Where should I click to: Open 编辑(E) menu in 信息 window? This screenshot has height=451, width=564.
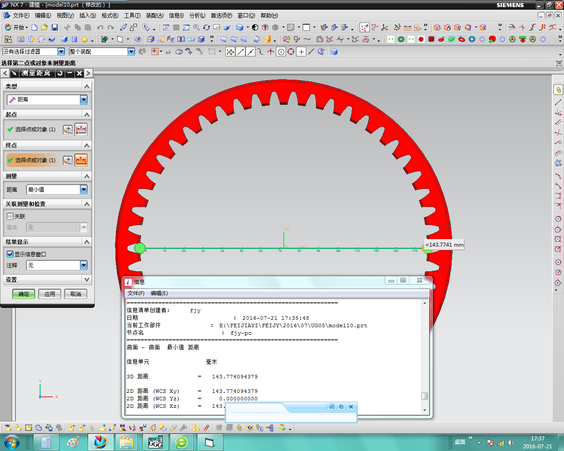point(159,293)
